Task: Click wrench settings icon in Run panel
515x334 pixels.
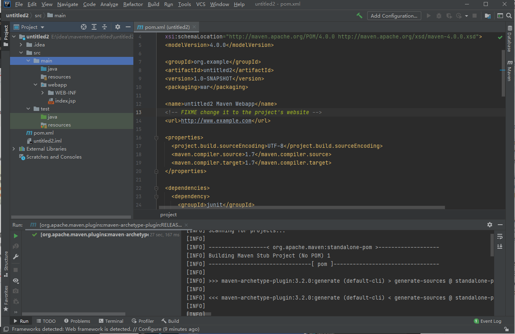Action: pyautogui.click(x=16, y=257)
